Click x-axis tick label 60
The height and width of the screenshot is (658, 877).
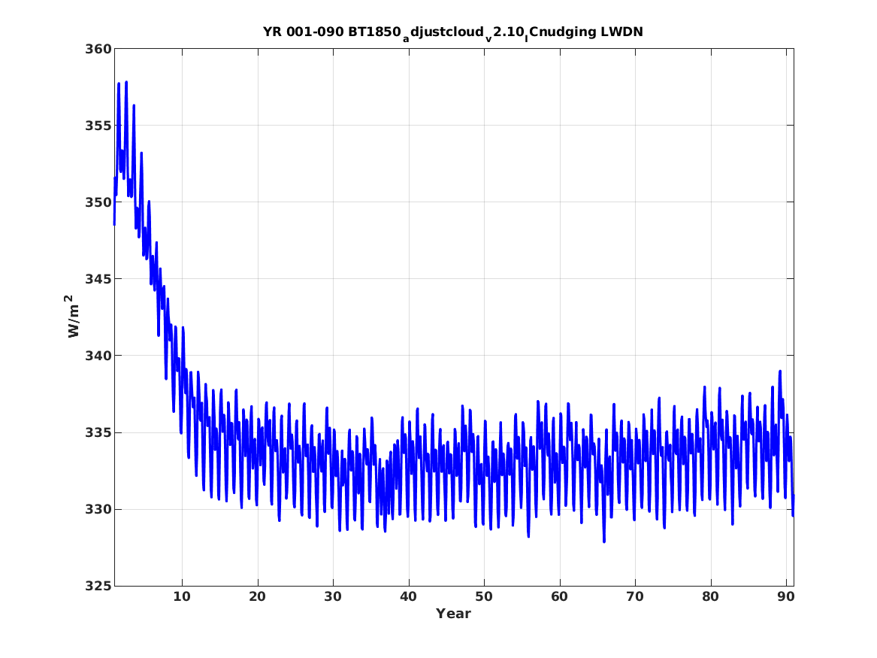click(559, 597)
